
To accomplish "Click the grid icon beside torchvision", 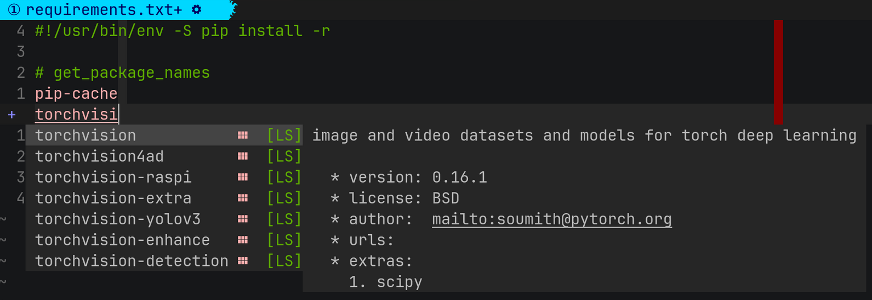I will point(243,135).
